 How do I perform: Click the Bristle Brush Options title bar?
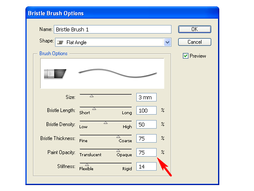tap(122, 13)
